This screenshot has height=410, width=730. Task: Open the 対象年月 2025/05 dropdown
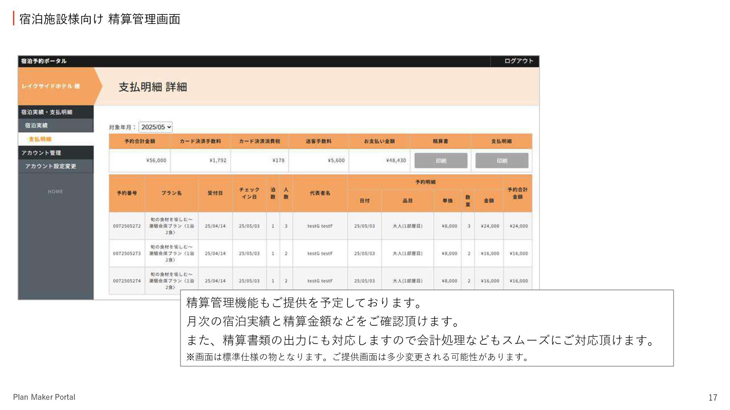point(156,127)
